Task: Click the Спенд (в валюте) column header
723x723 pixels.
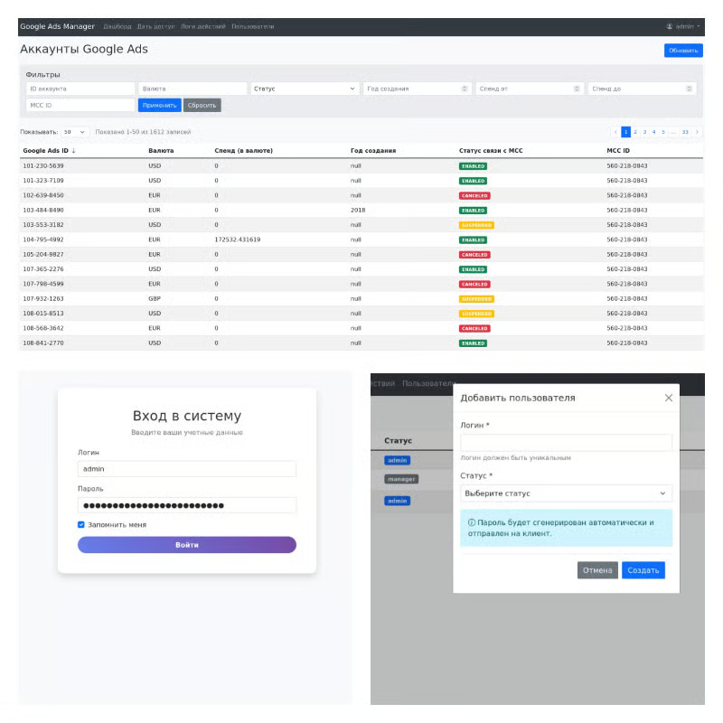Action: click(243, 151)
